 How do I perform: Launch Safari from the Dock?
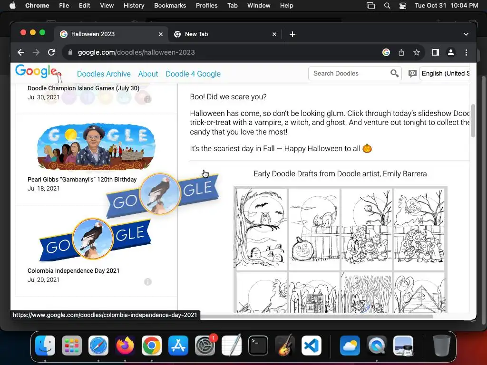98,346
